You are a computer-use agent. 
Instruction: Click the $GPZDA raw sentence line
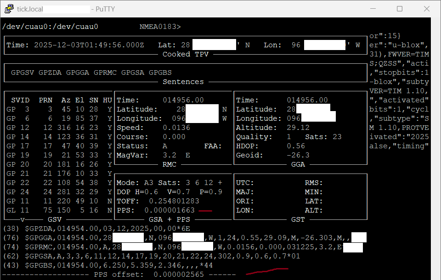[x=96, y=229]
